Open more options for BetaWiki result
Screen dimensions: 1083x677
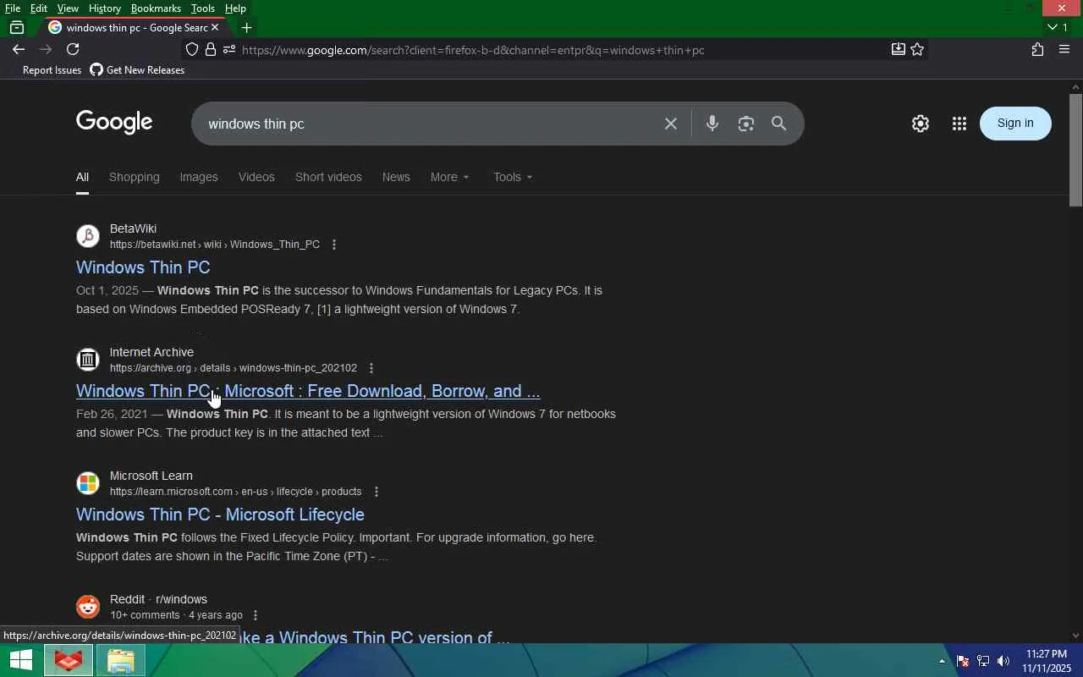[x=334, y=245]
